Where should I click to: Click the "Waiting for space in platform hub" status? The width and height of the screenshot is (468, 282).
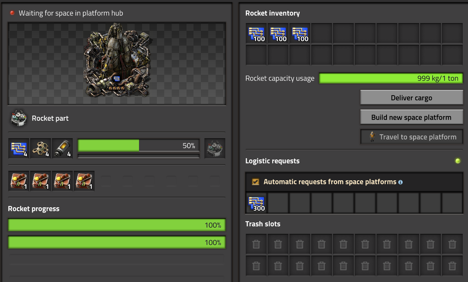tap(71, 13)
